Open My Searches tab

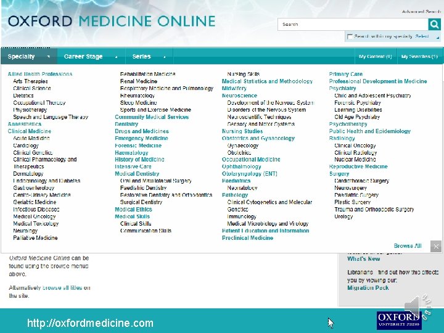(x=419, y=56)
